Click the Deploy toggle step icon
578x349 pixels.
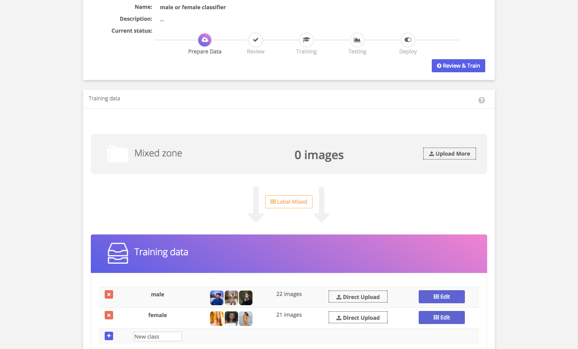click(x=408, y=40)
